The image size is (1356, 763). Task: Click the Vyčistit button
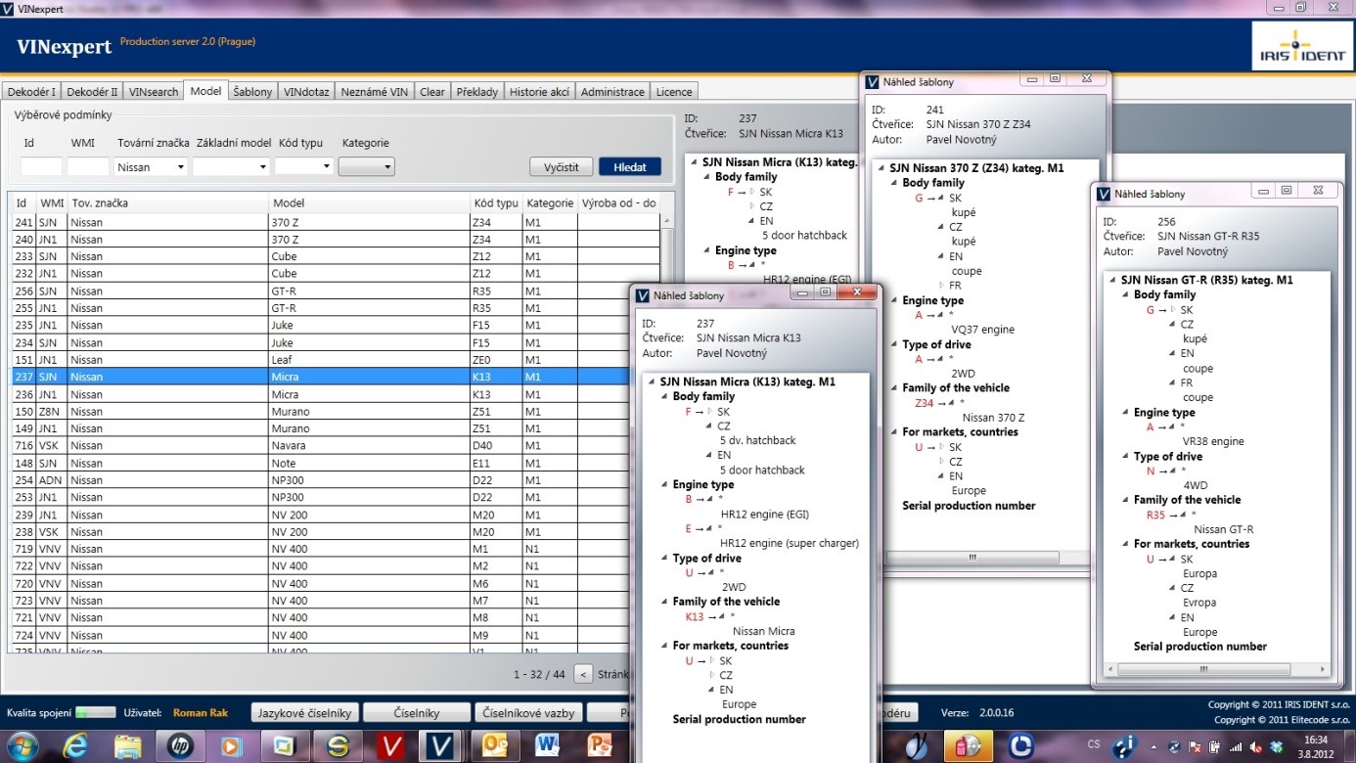(562, 167)
